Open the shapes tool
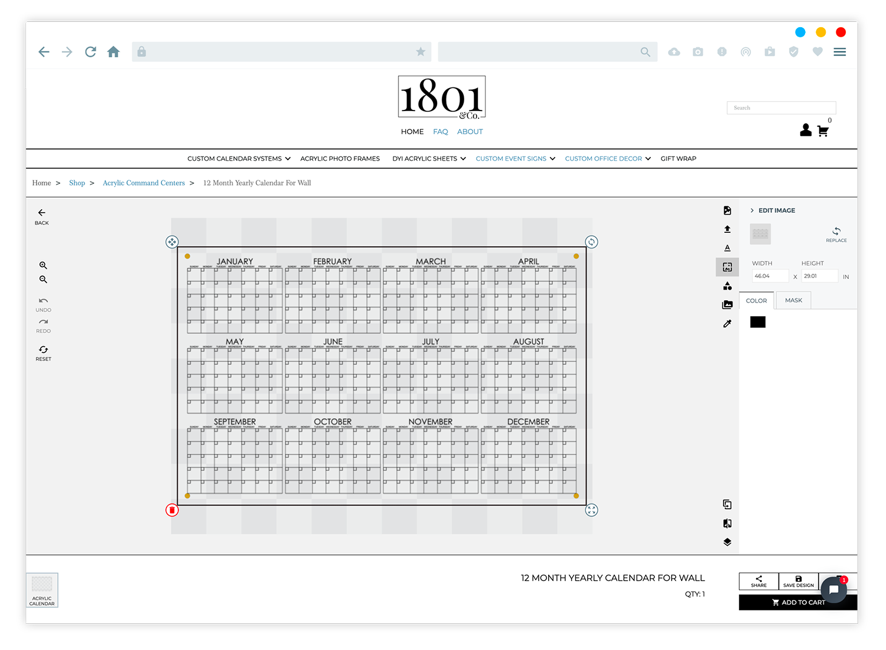Viewport: 886px width, 650px height. point(727,286)
